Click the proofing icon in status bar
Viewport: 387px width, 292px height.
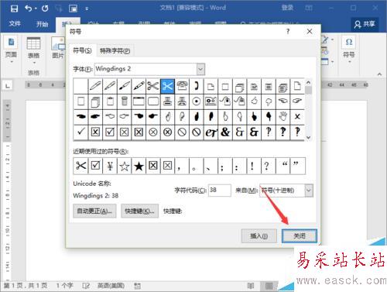[86, 286]
